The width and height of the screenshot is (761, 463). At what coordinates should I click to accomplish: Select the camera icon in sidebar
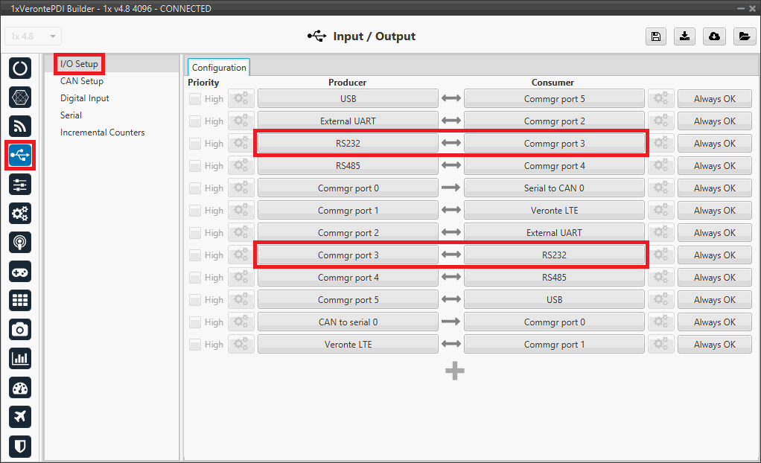(x=20, y=329)
